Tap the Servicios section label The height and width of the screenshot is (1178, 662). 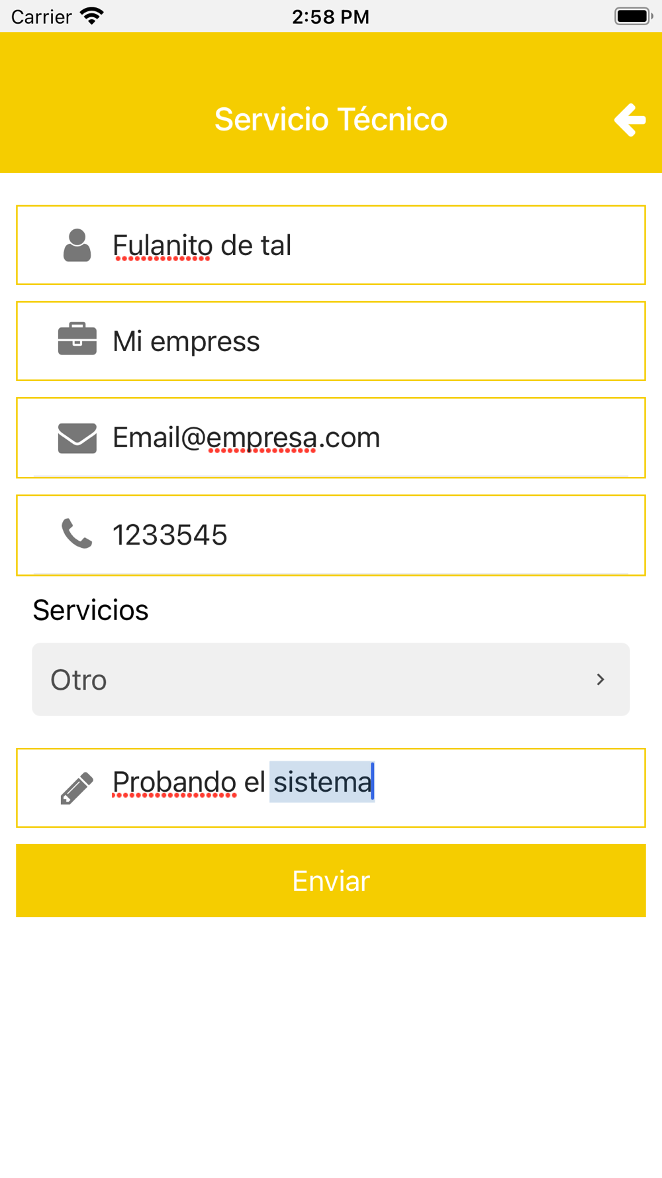coord(91,610)
